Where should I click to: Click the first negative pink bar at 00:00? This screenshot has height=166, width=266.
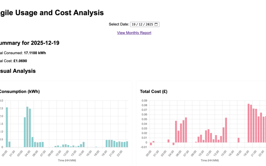[151, 144]
